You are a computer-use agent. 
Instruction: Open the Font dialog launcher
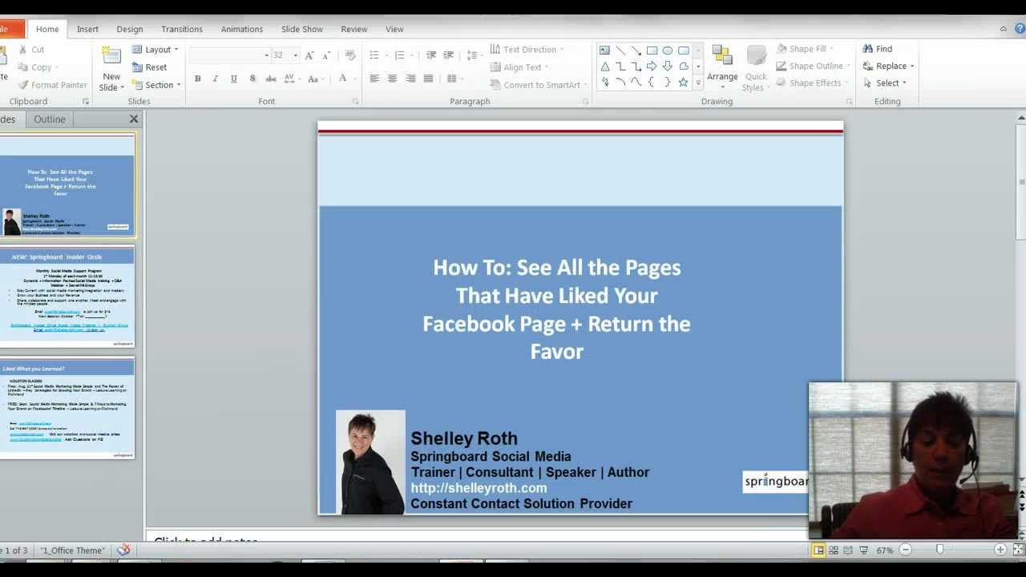(355, 102)
